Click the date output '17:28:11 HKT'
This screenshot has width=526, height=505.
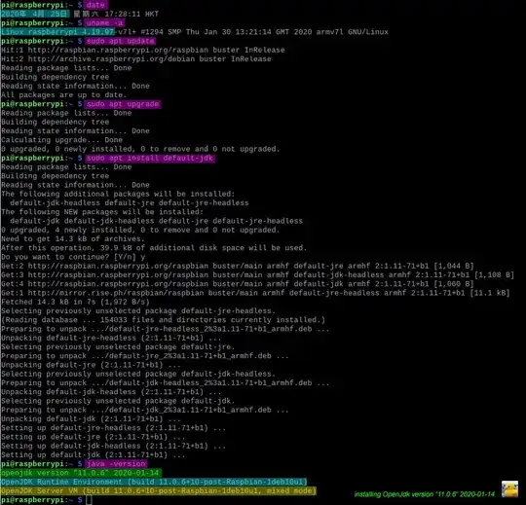point(131,14)
